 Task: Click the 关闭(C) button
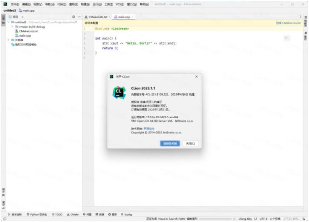[190, 143]
